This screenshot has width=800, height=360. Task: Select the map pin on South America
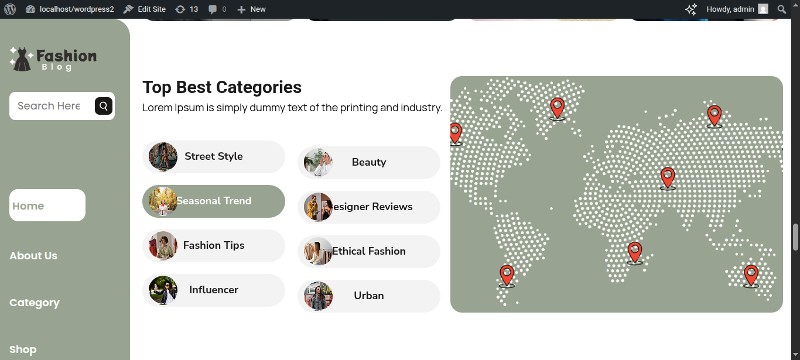coord(507,275)
